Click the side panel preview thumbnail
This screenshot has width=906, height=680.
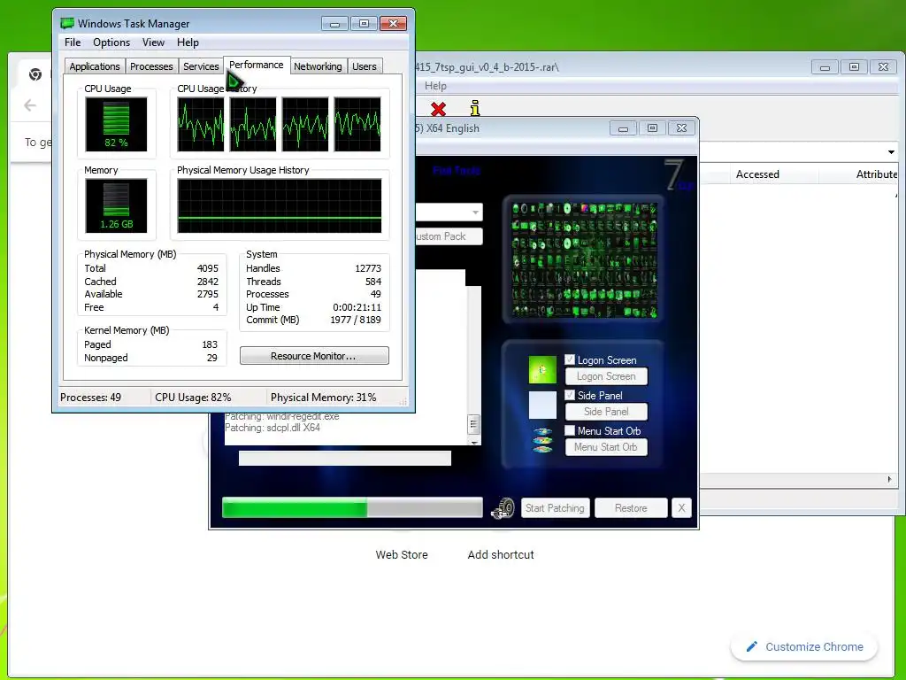pos(542,405)
